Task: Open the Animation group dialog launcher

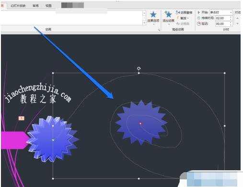Action: 159,30
